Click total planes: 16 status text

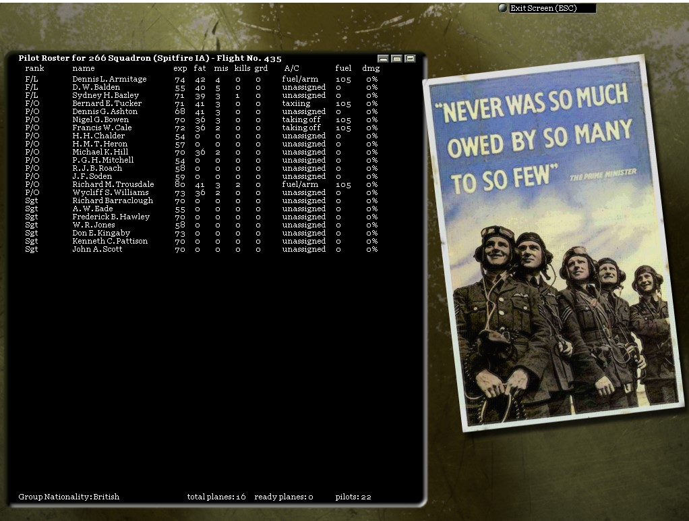[x=216, y=497]
